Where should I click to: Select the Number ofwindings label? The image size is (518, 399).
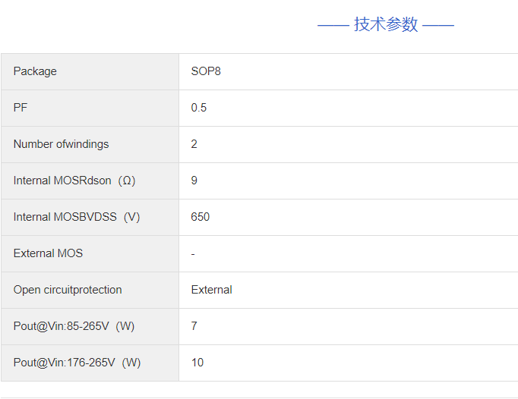point(61,144)
